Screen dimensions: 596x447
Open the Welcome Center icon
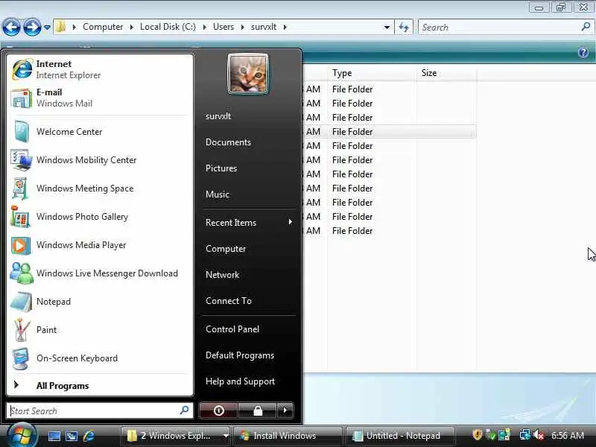pyautogui.click(x=21, y=132)
